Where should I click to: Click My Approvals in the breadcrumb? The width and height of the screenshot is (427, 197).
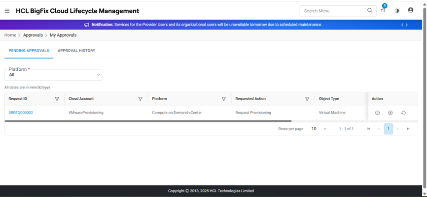point(63,35)
